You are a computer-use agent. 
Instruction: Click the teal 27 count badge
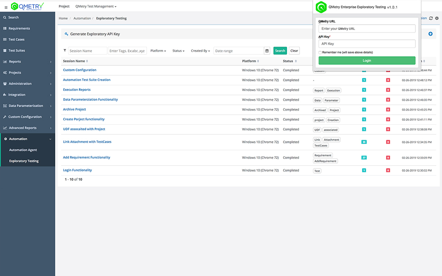click(x=364, y=157)
